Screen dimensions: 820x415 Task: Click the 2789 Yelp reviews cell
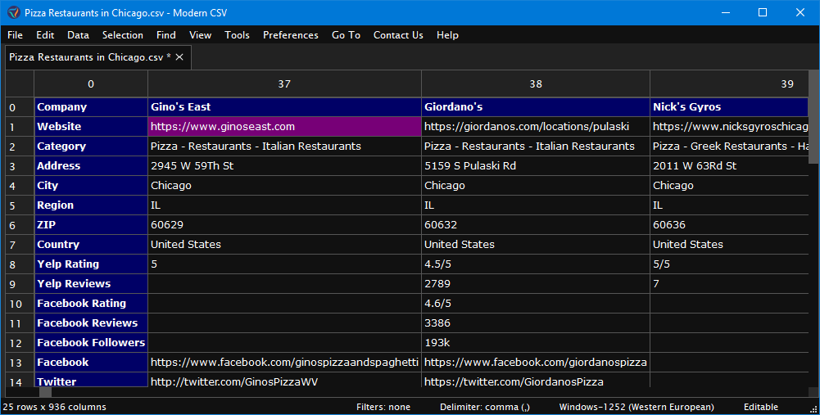pos(536,284)
